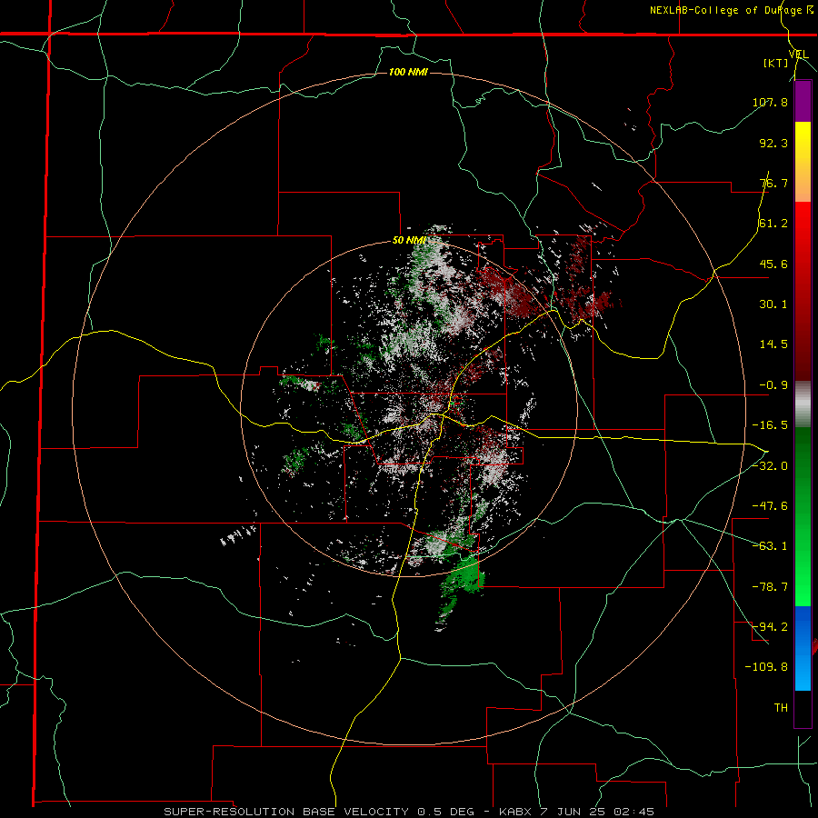
Task: Click the 14.5 velocity scale value
Action: pyautogui.click(x=773, y=344)
